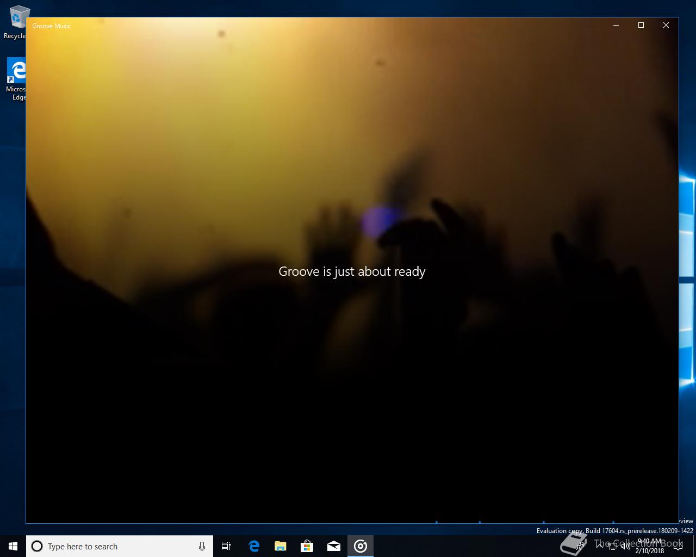Select the Microsoft Edge desktop shortcut
Image resolution: width=696 pixels, height=557 pixels.
point(16,79)
